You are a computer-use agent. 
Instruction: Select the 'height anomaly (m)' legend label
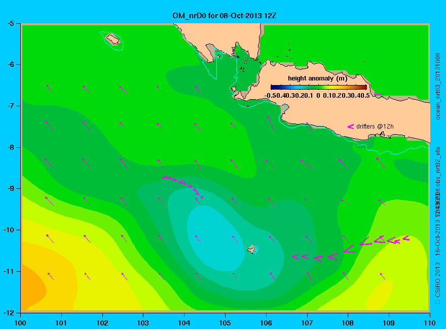[x=317, y=78]
